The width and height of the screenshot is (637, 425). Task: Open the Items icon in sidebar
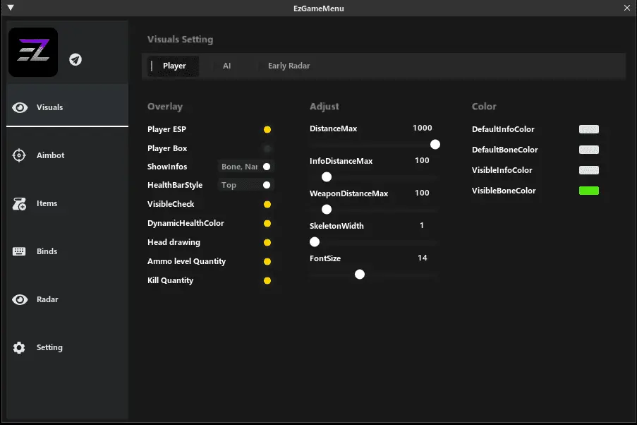point(20,204)
